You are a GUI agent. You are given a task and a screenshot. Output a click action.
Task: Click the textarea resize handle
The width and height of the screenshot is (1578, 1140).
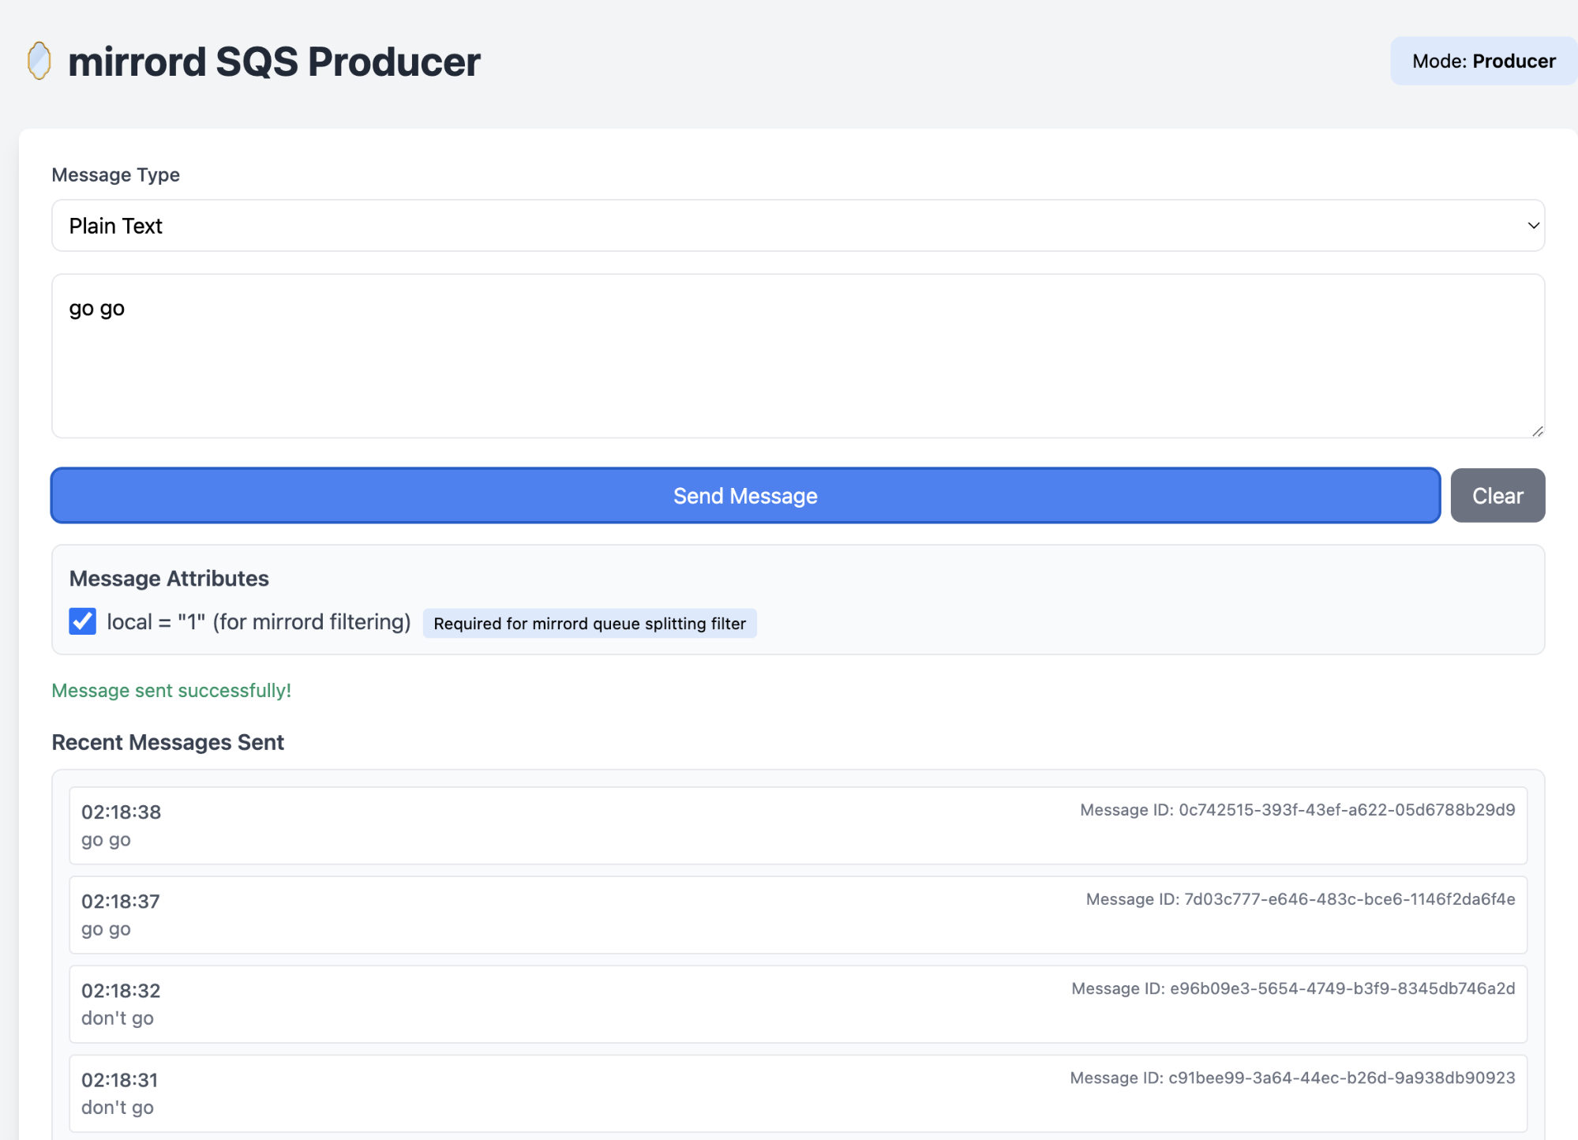(1536, 431)
